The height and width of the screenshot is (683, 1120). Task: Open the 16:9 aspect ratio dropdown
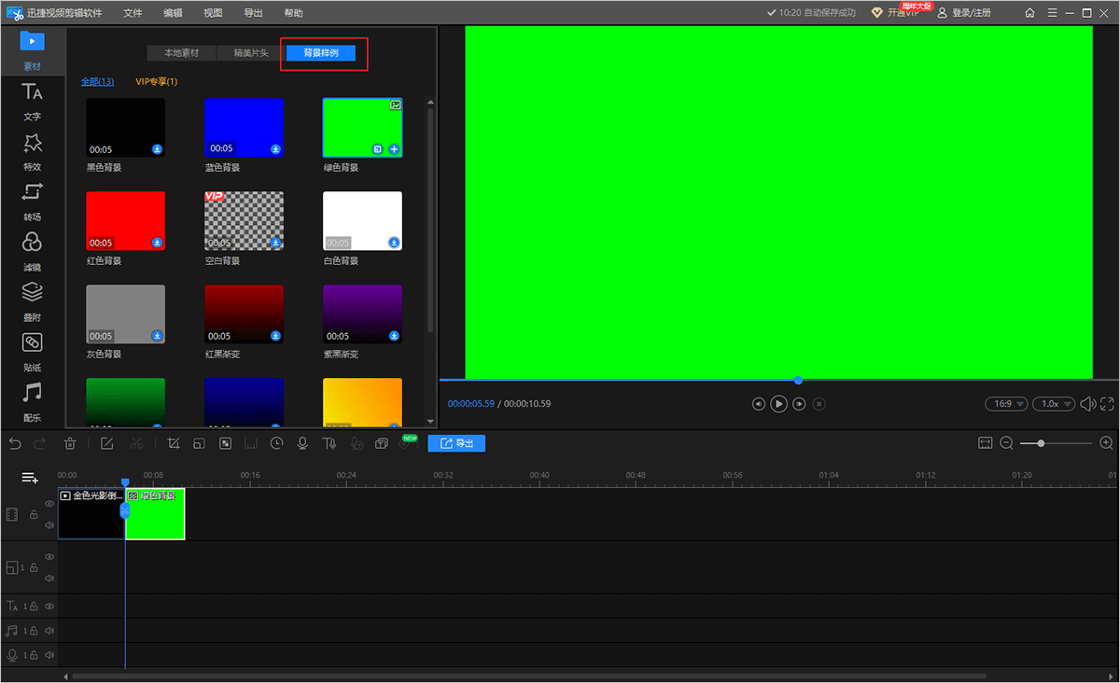click(x=1006, y=404)
